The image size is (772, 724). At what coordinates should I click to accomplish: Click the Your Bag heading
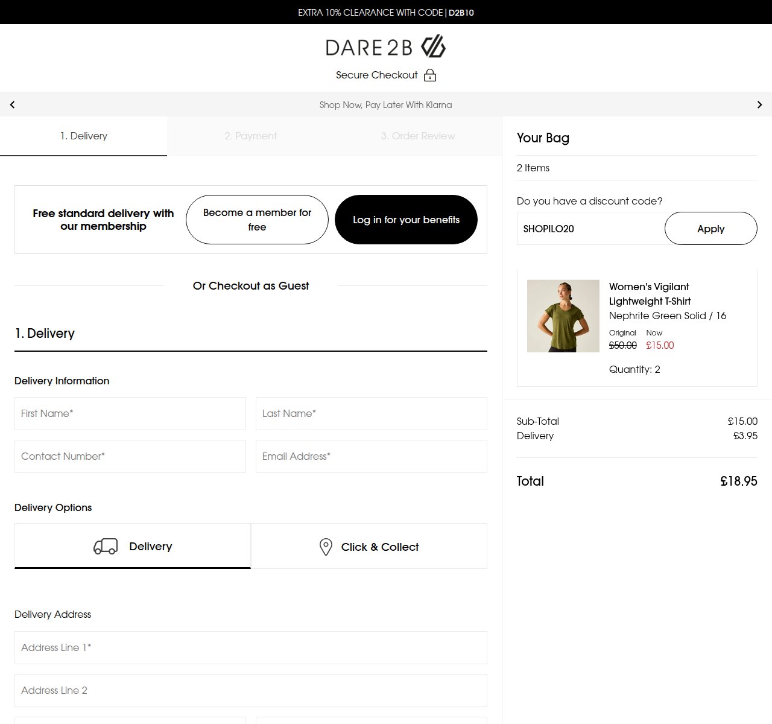pyautogui.click(x=543, y=138)
